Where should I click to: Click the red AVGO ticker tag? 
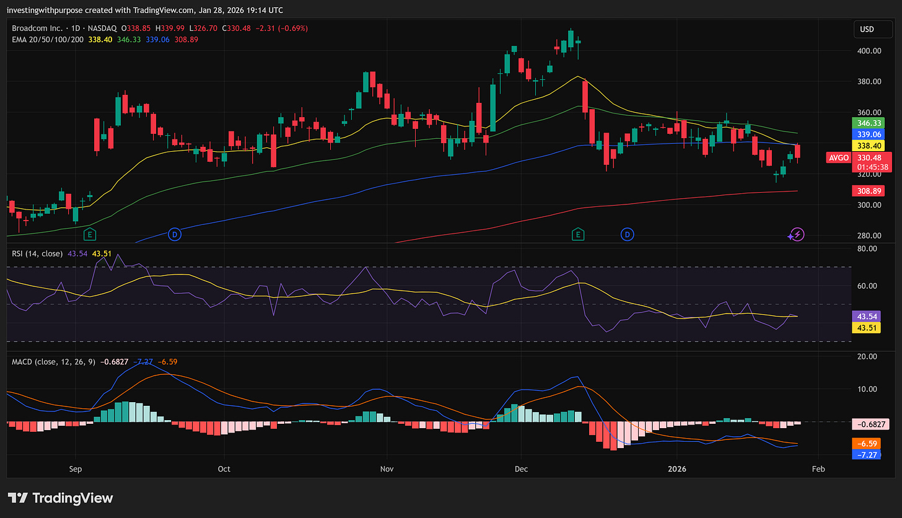(x=838, y=158)
